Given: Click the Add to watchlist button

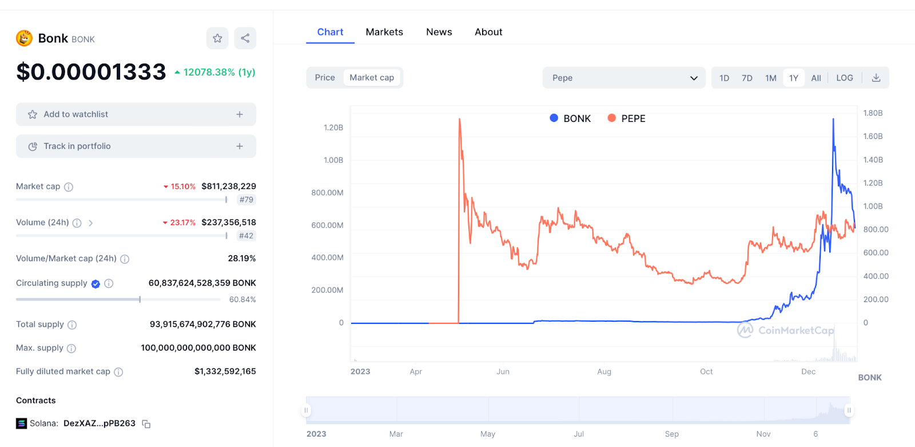Looking at the screenshot, I should tap(136, 114).
